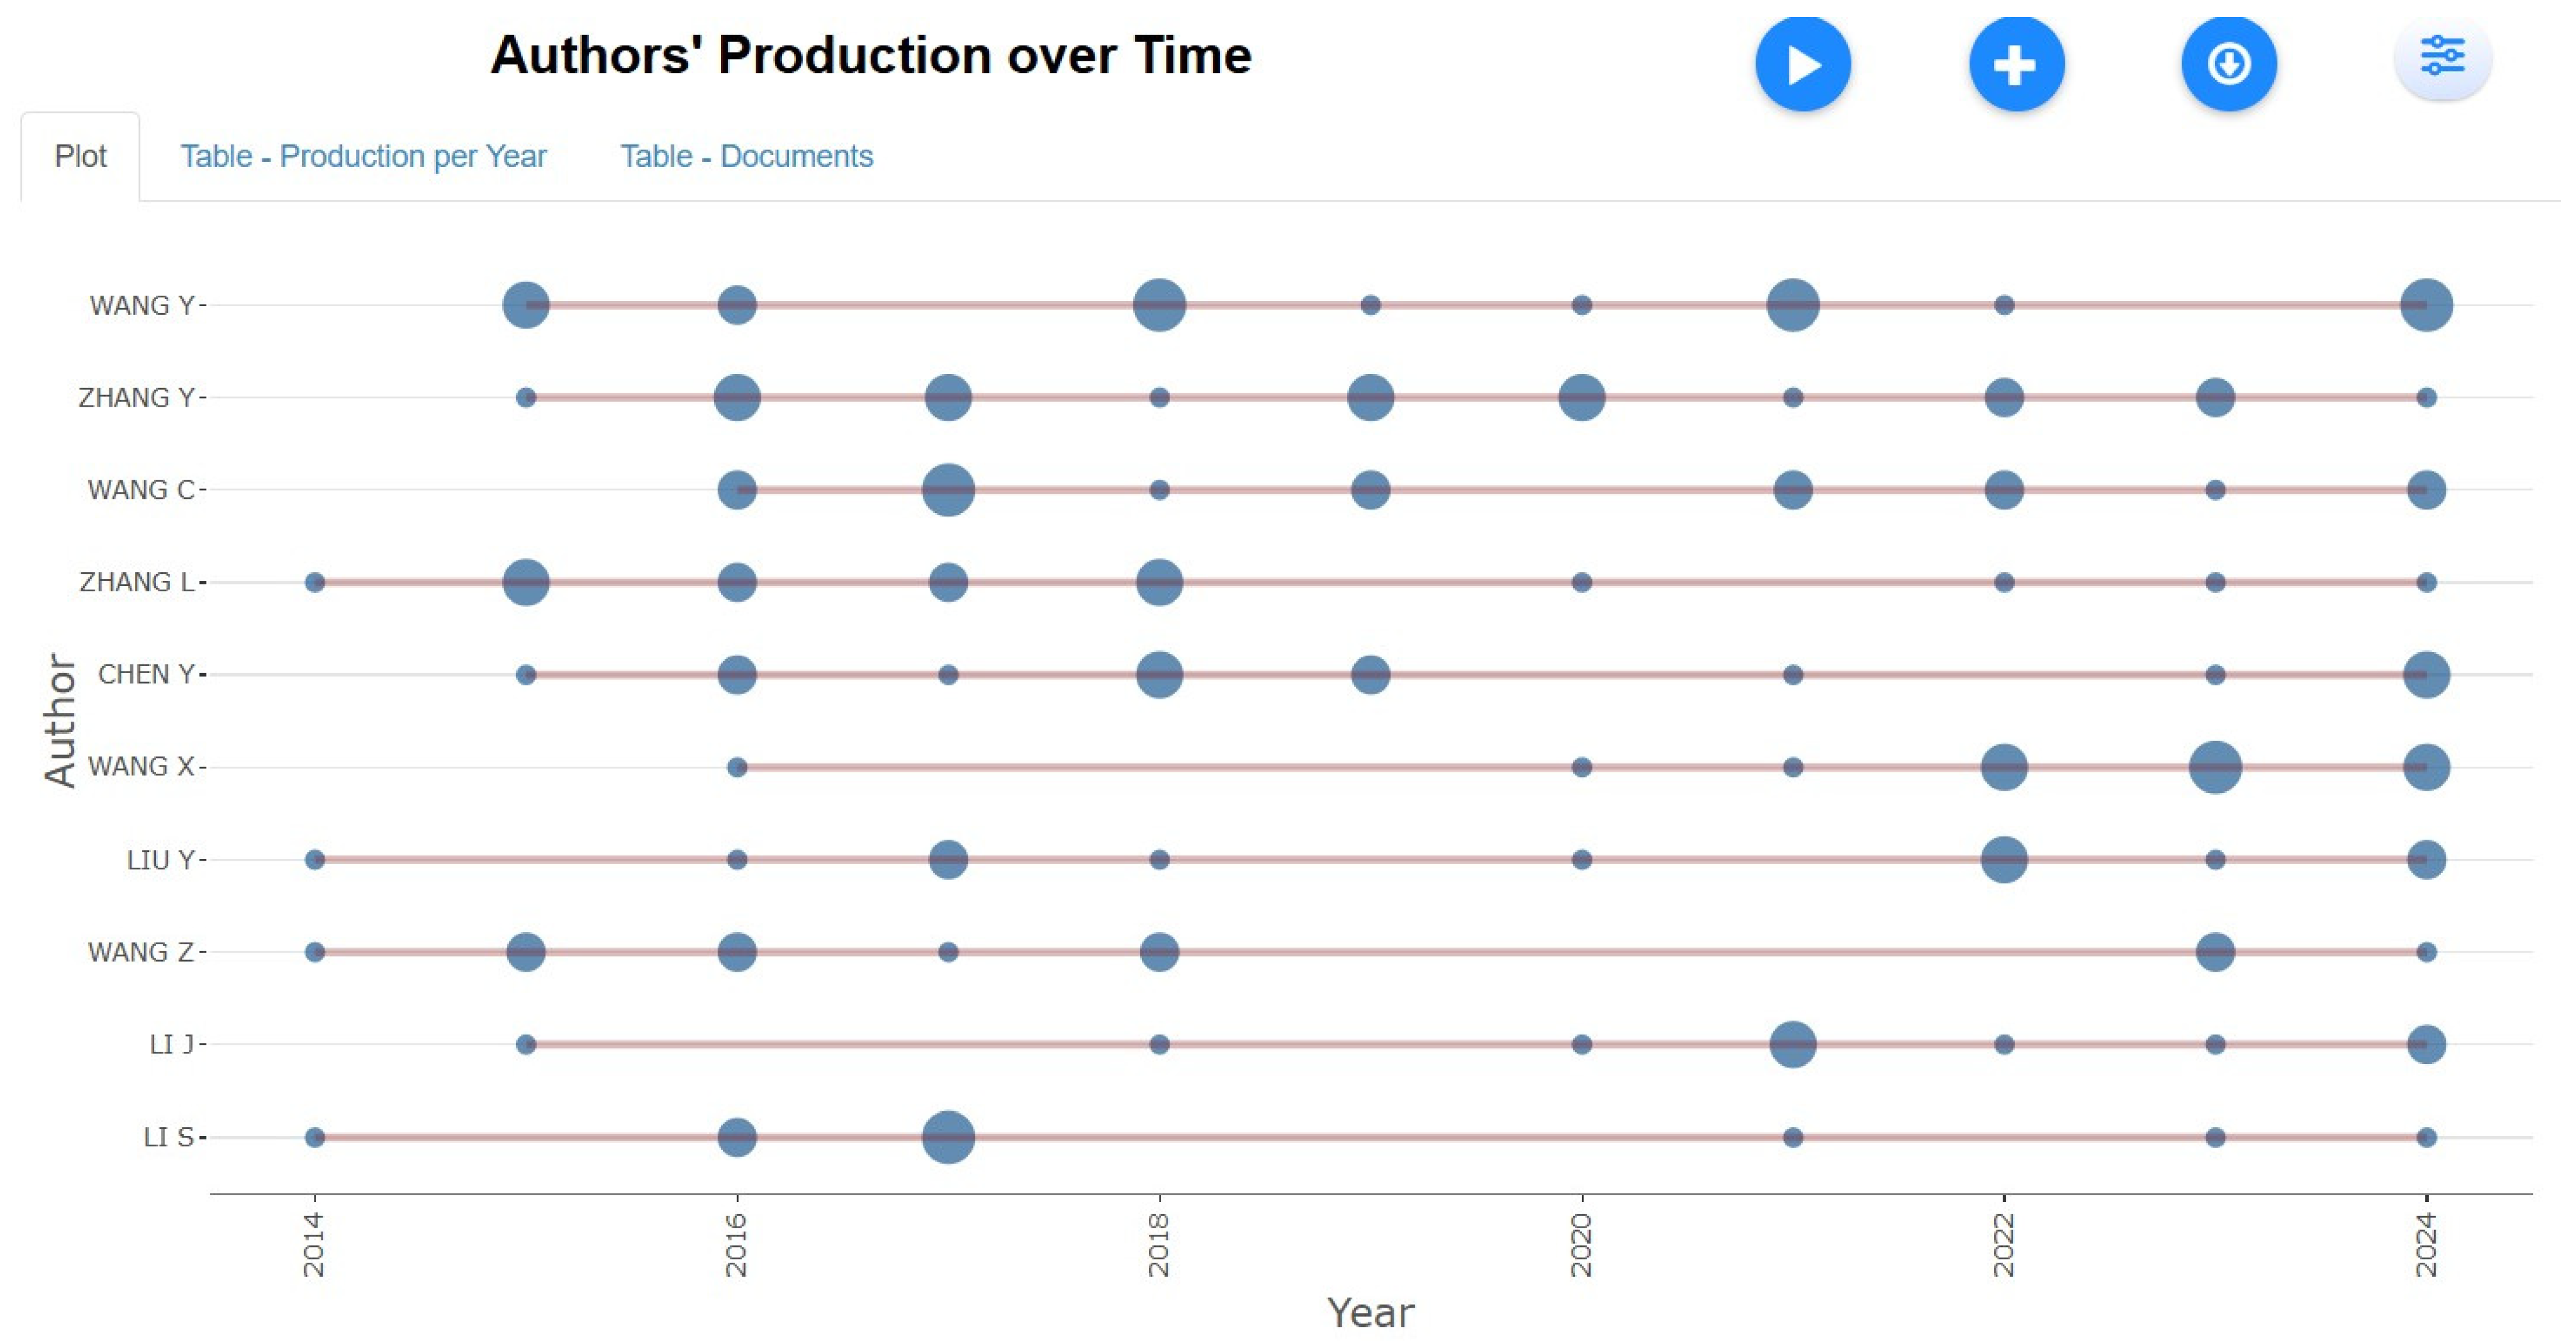The width and height of the screenshot is (2576, 1341).
Task: Click the WANG X author label
Action: [x=141, y=766]
